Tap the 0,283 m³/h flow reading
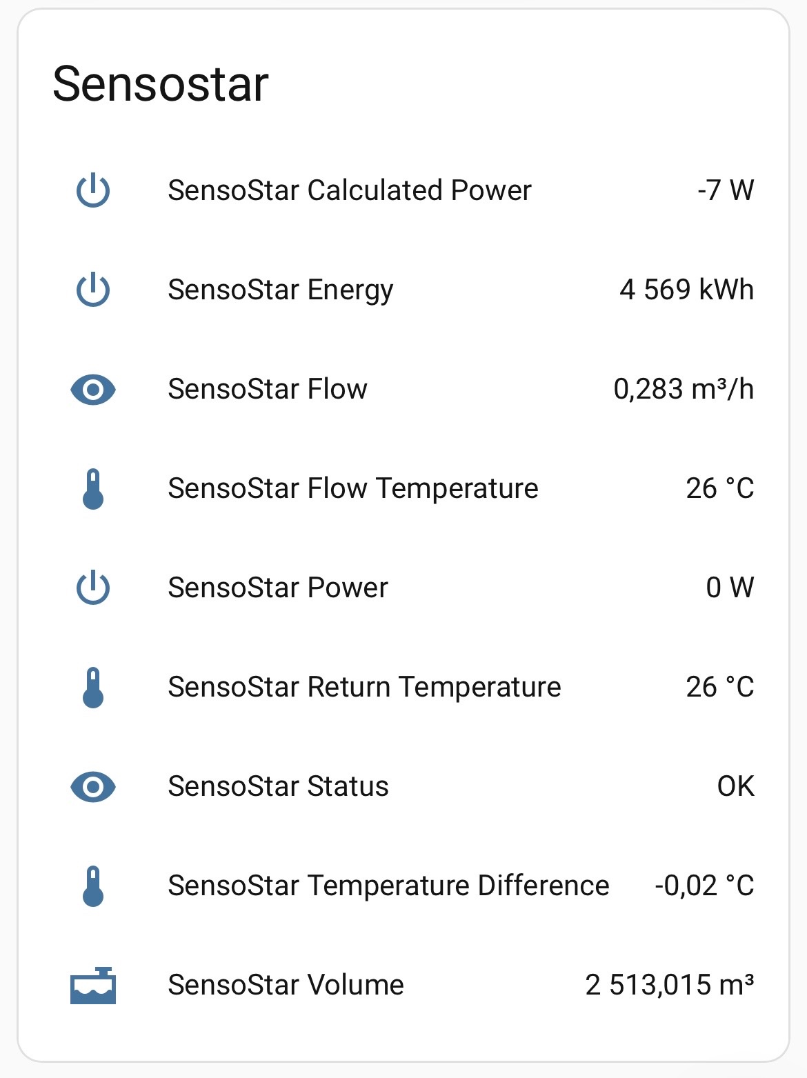Screen dimensions: 807x1078 (684, 390)
